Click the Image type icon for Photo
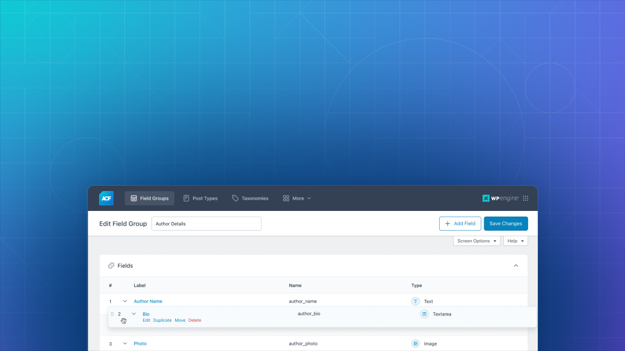625x351 pixels. point(416,344)
